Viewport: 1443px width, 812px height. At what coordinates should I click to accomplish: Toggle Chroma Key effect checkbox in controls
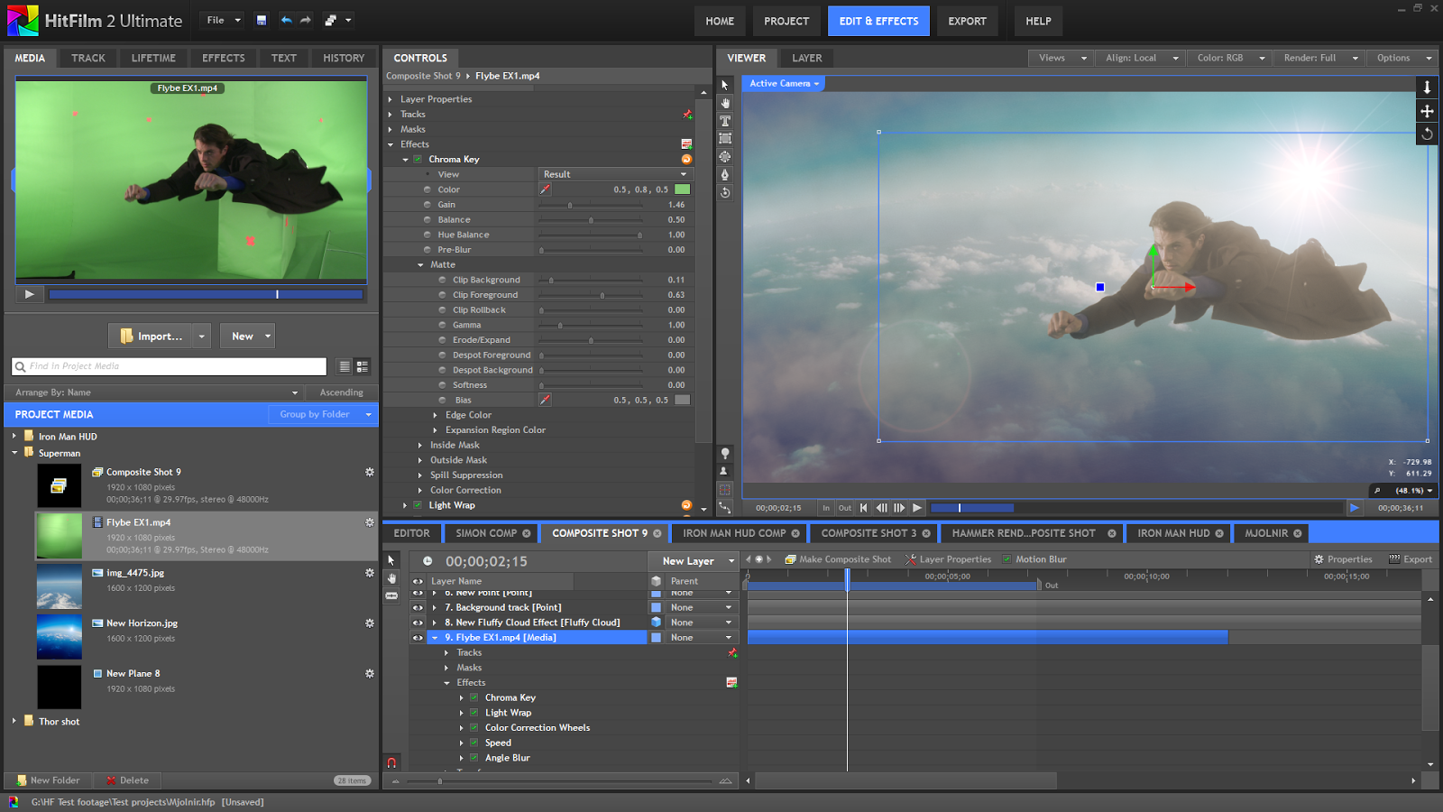tap(418, 159)
